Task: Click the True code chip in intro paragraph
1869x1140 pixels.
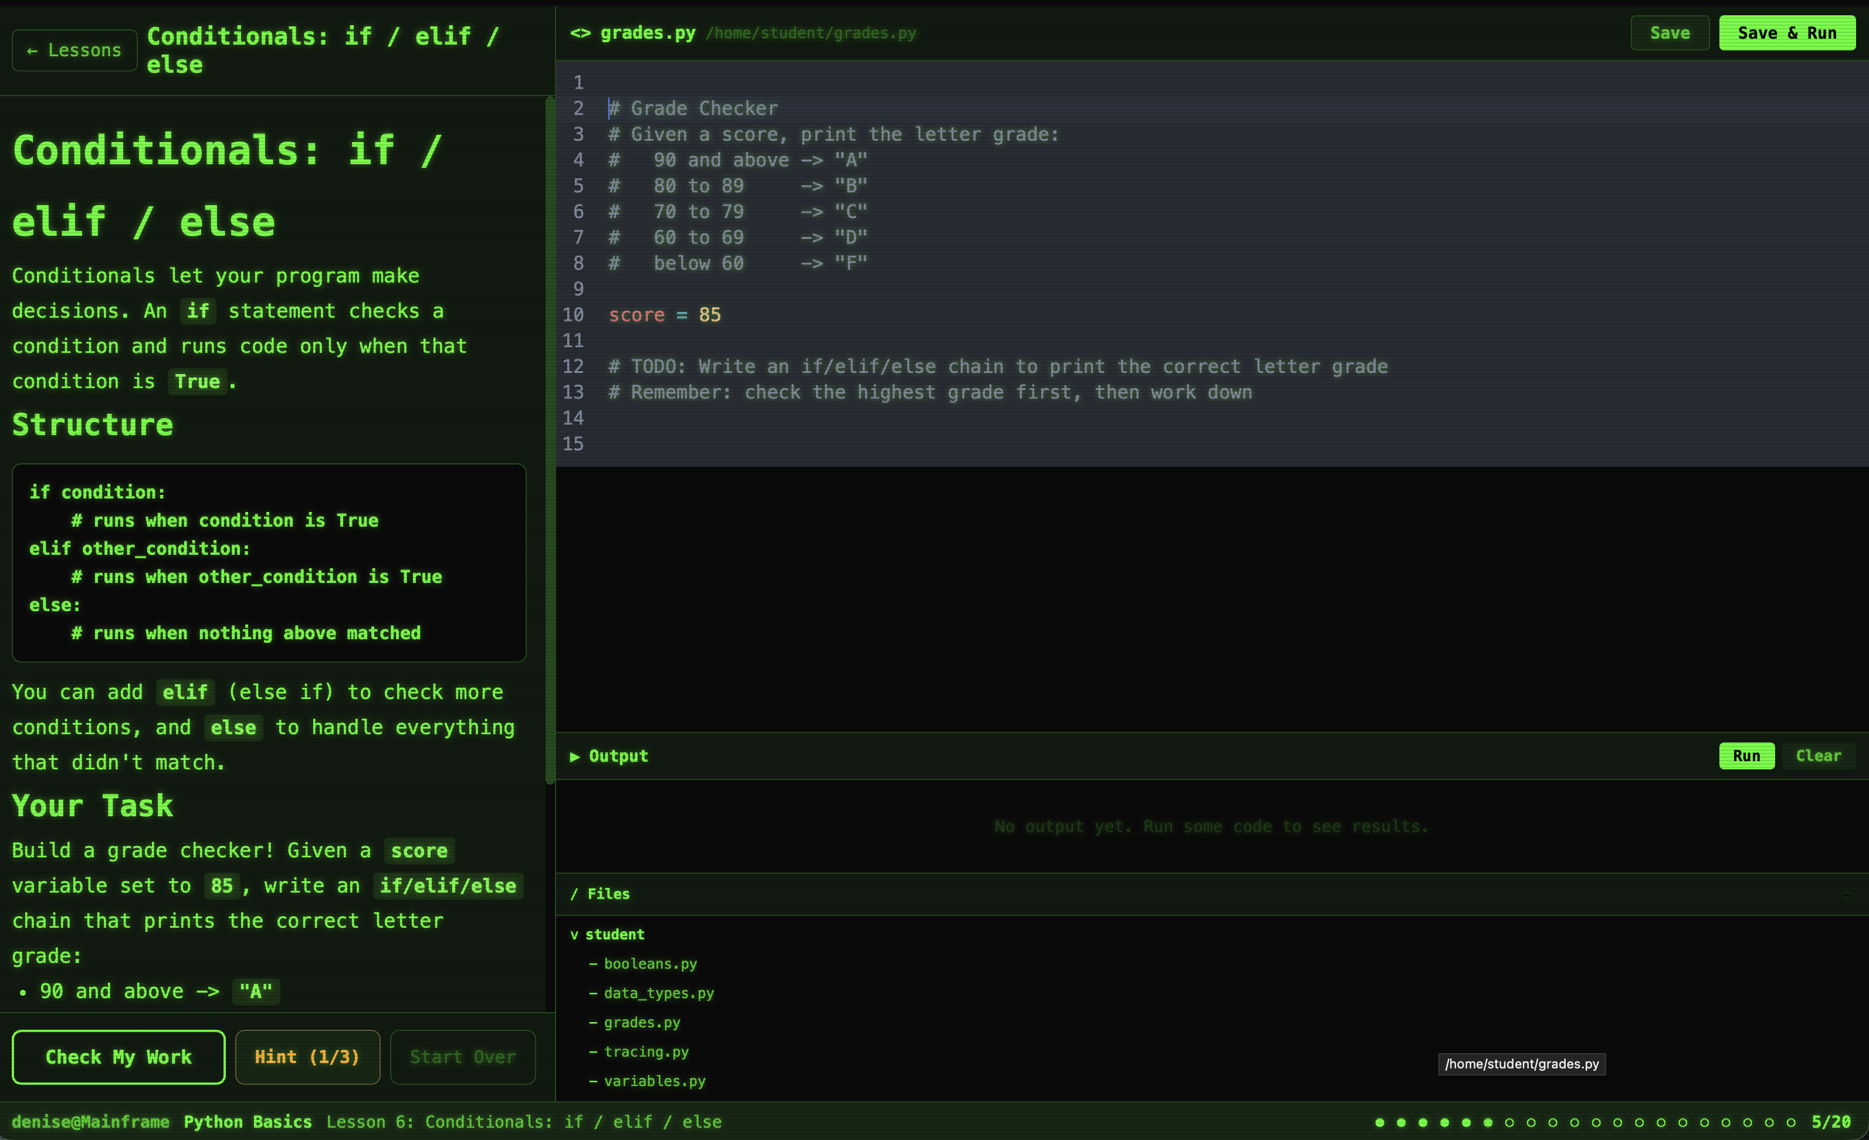Action: point(197,381)
